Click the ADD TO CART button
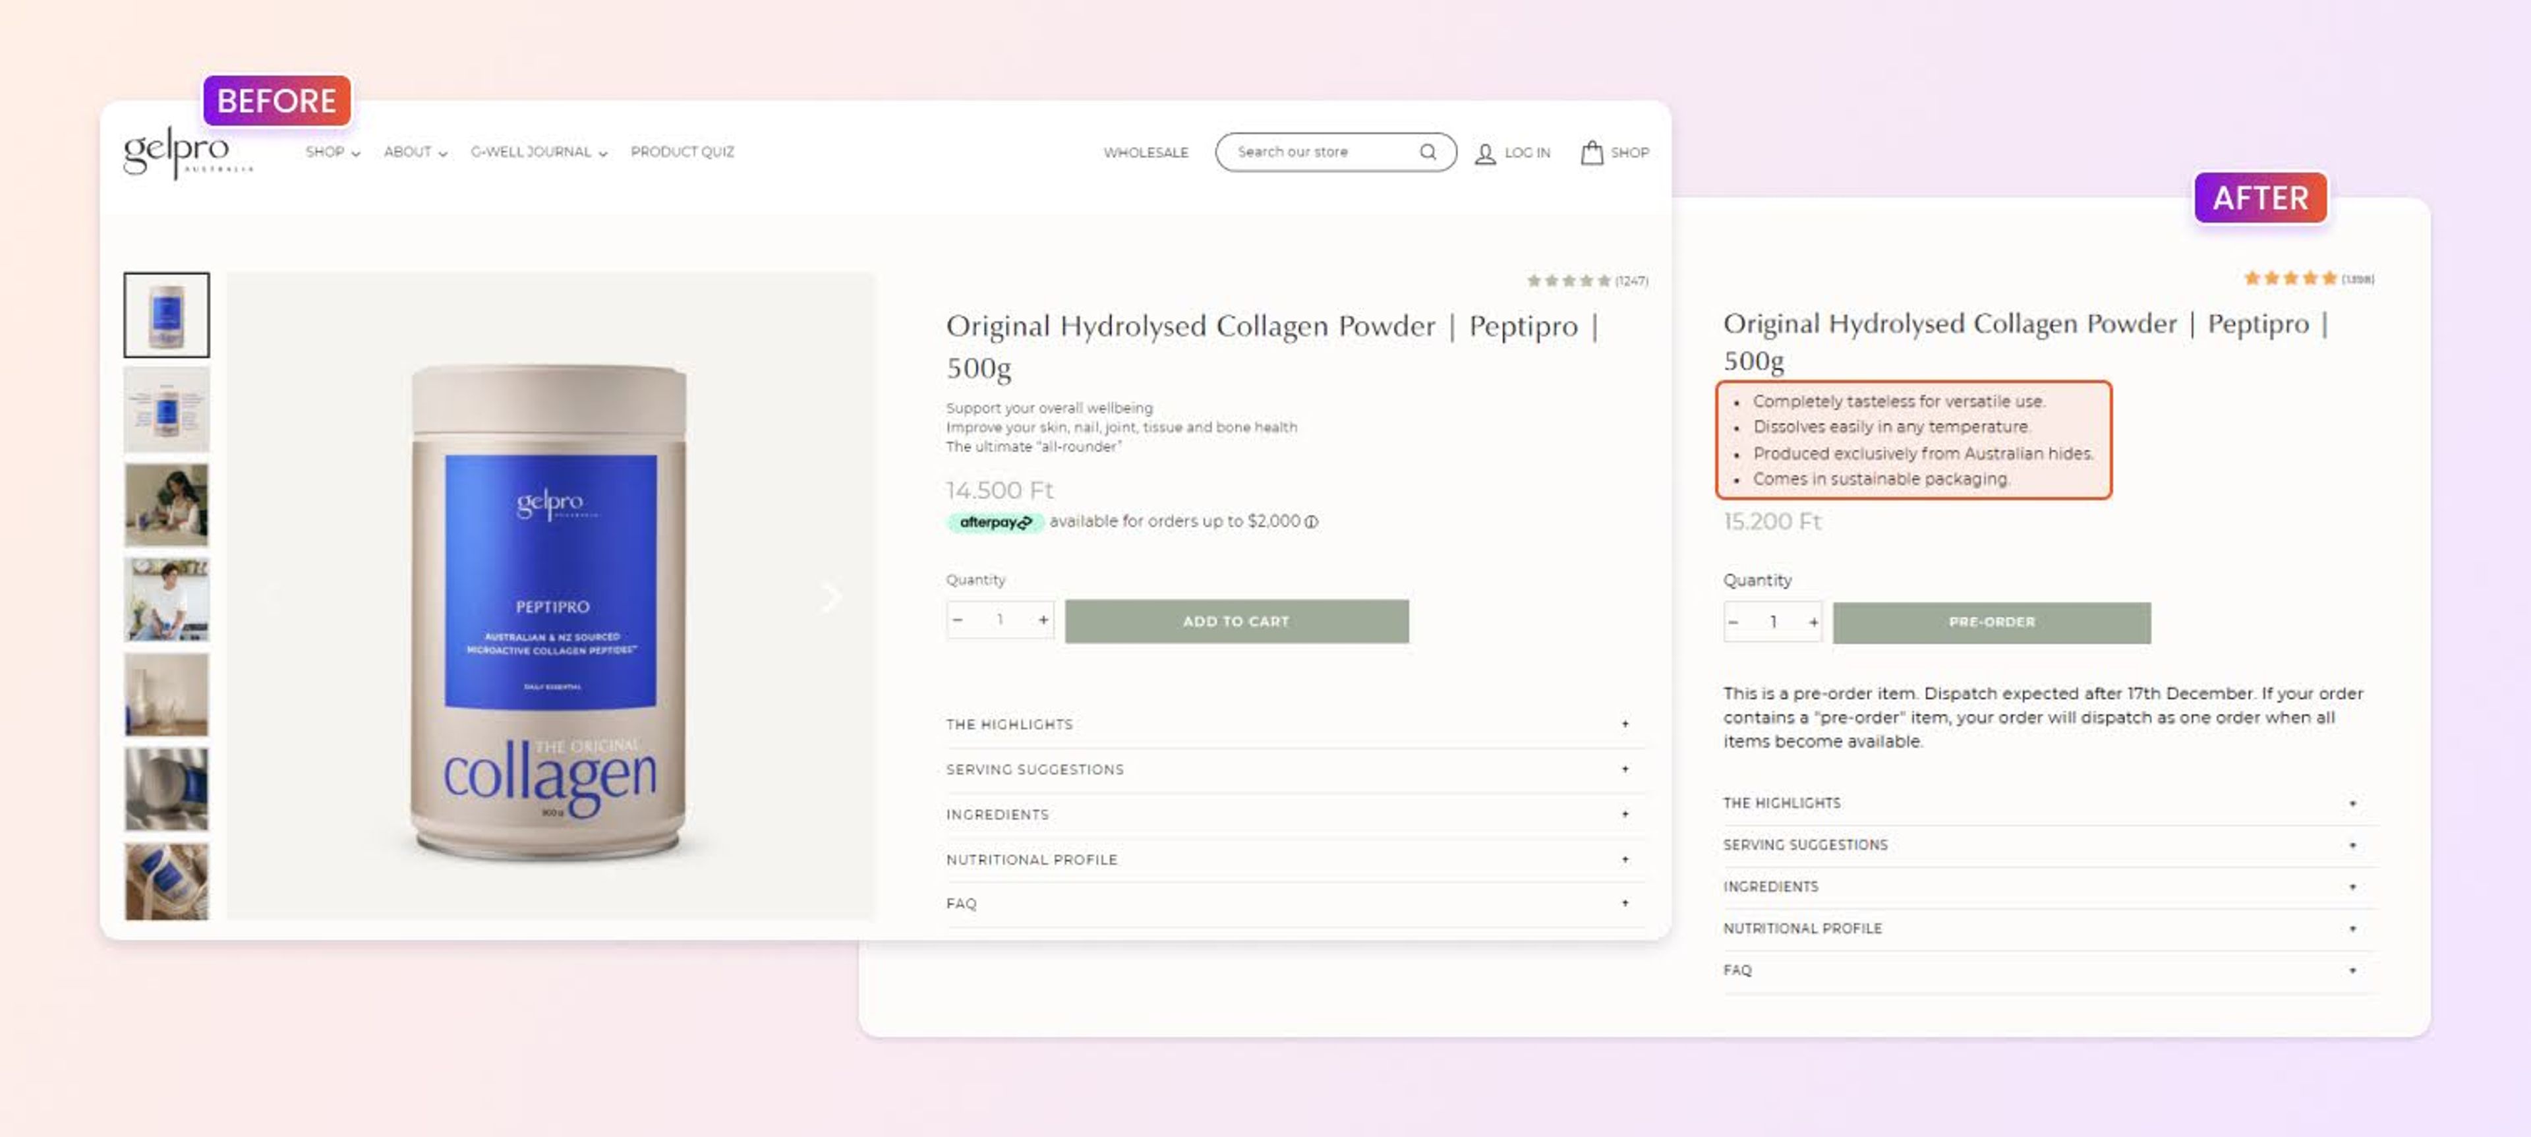Viewport: 2531px width, 1137px height. click(x=1236, y=621)
